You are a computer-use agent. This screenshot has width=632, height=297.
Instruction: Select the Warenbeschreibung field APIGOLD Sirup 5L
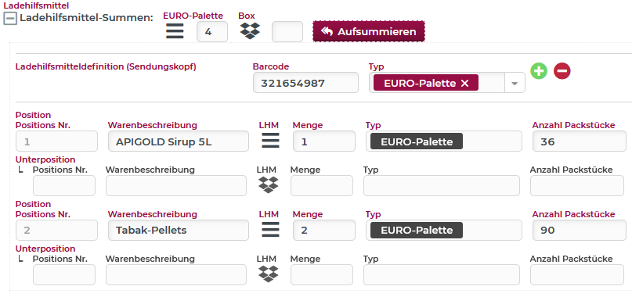point(179,141)
